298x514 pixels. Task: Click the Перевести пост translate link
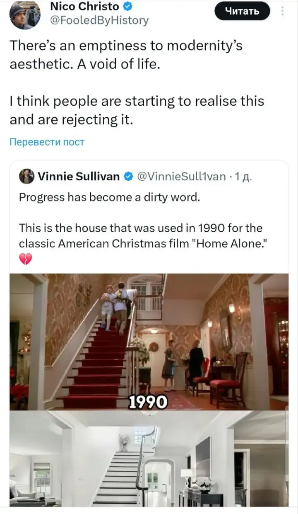[x=47, y=142]
